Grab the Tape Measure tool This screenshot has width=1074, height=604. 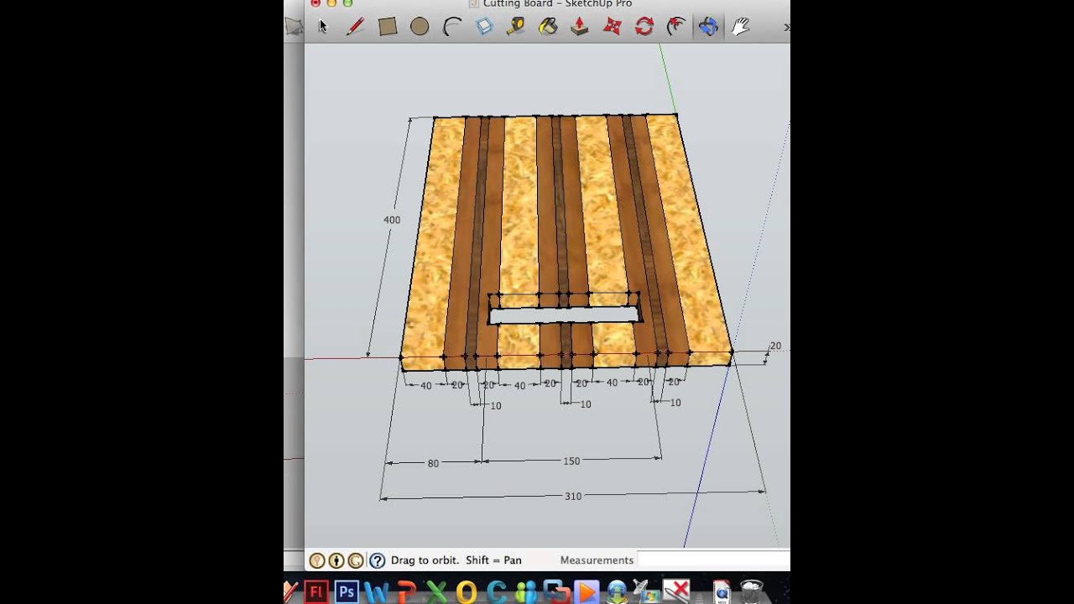click(x=514, y=26)
